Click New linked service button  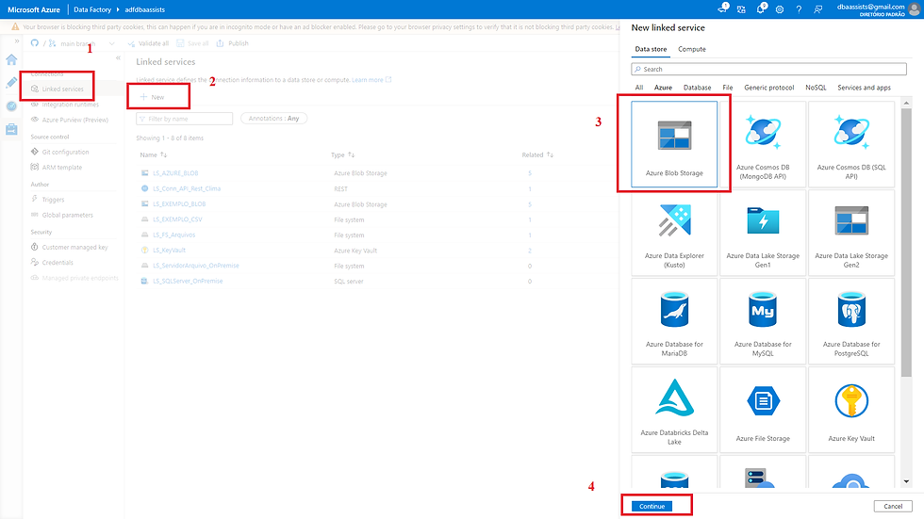(x=153, y=97)
